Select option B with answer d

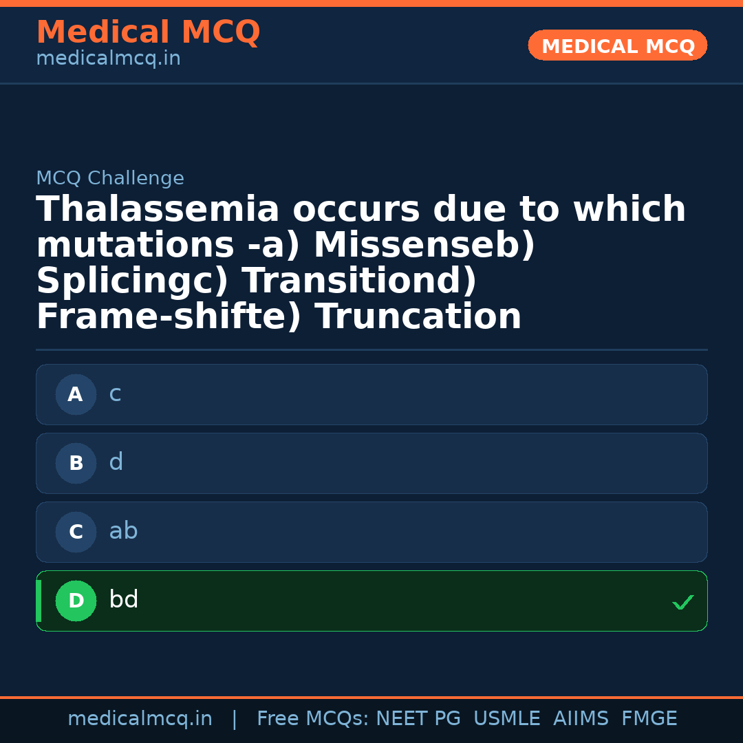pos(371,463)
